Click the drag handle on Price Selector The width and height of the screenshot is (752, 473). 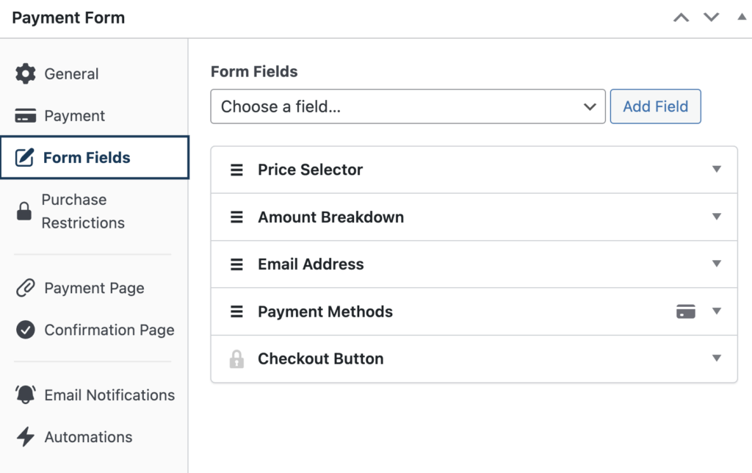click(236, 170)
